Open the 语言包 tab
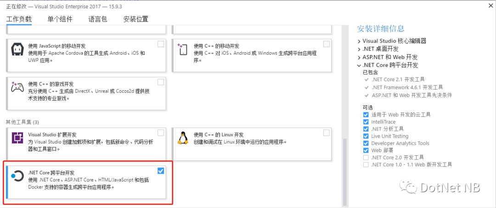 98,19
